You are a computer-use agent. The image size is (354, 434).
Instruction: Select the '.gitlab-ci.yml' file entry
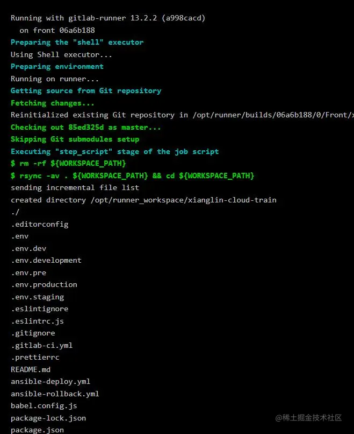pyautogui.click(x=42, y=346)
